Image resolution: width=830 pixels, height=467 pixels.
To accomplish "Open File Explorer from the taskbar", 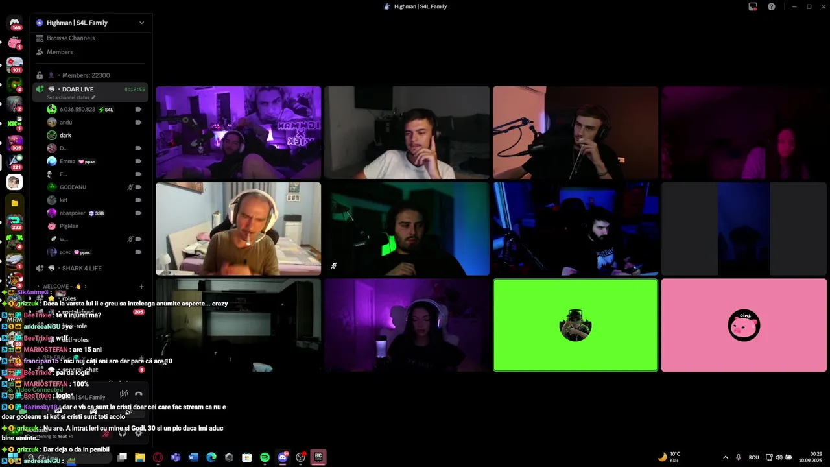I will click(140, 457).
